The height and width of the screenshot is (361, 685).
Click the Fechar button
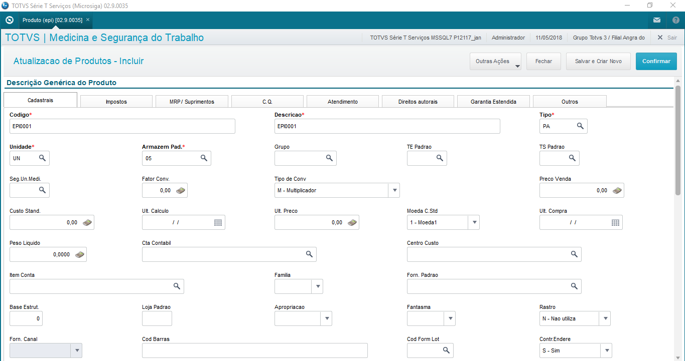(544, 61)
